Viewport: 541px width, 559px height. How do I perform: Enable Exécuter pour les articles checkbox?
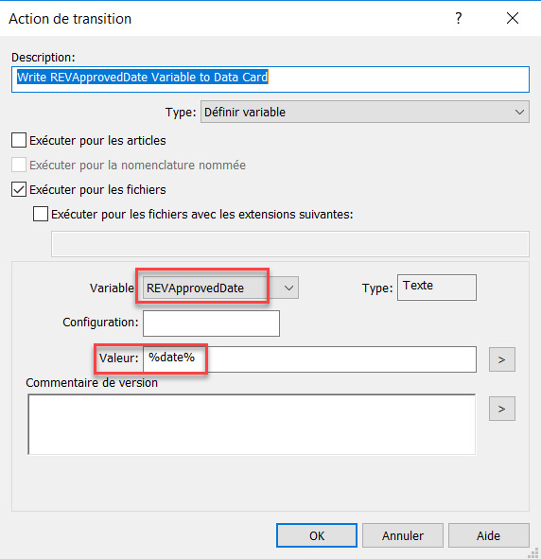coord(19,140)
